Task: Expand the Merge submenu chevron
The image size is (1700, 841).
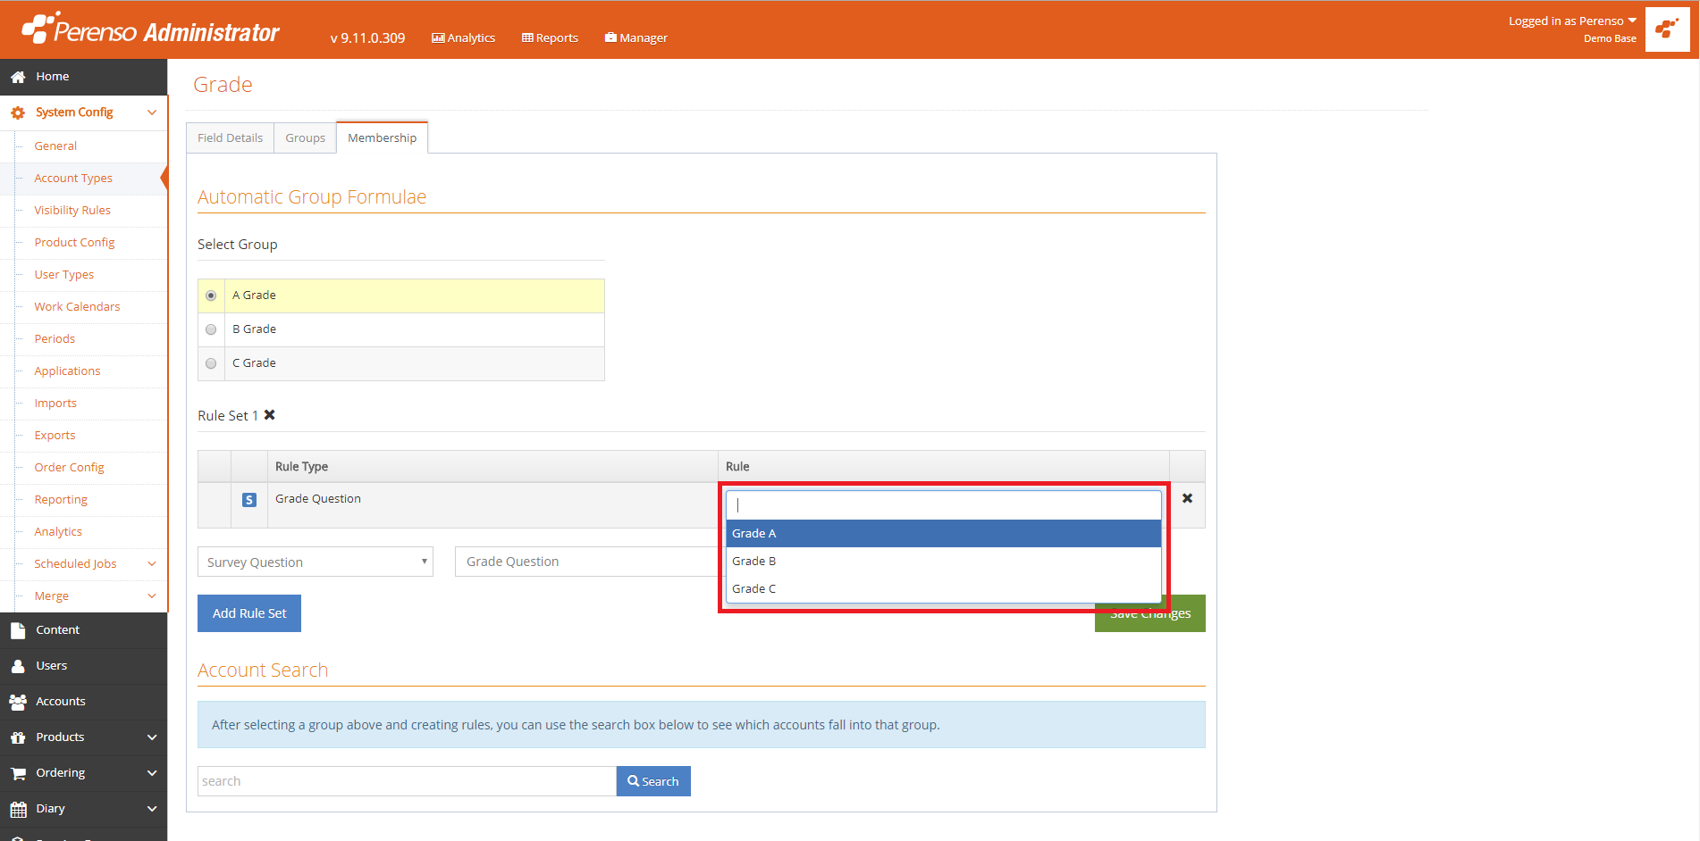Action: tap(152, 596)
